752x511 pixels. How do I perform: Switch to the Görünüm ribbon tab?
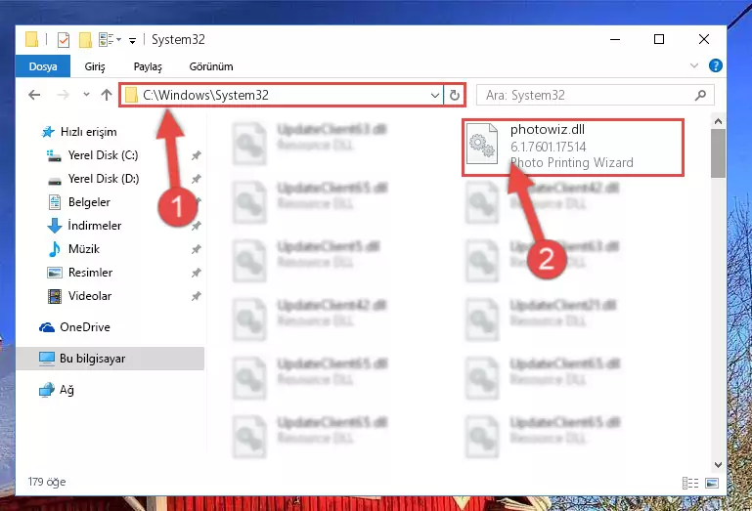(211, 66)
